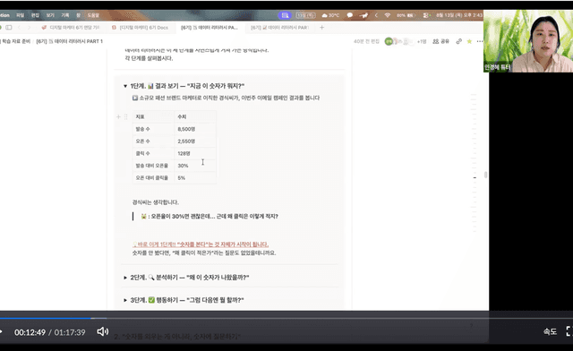Click the menu bar chevron to show hidden icons
The width and height of the screenshot is (573, 351).
point(376,15)
